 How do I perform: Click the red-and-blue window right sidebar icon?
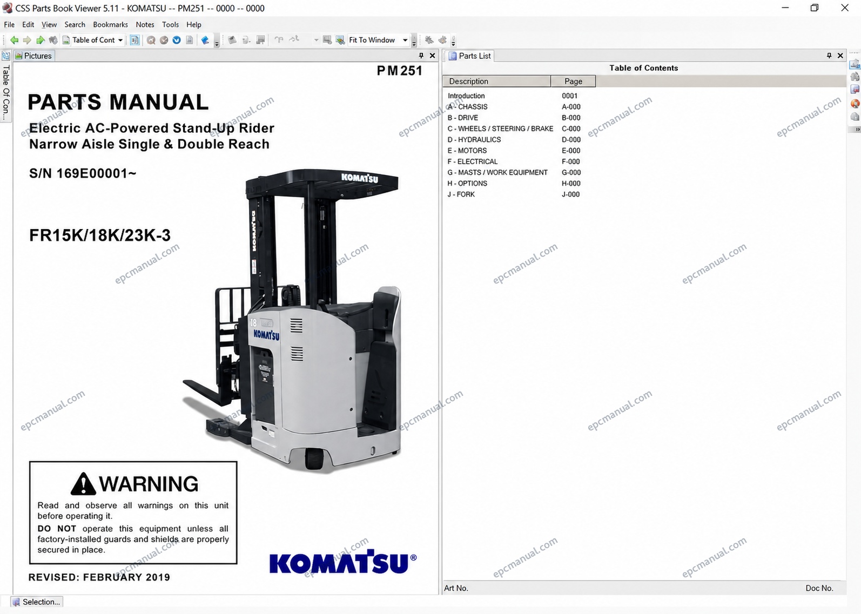855,90
